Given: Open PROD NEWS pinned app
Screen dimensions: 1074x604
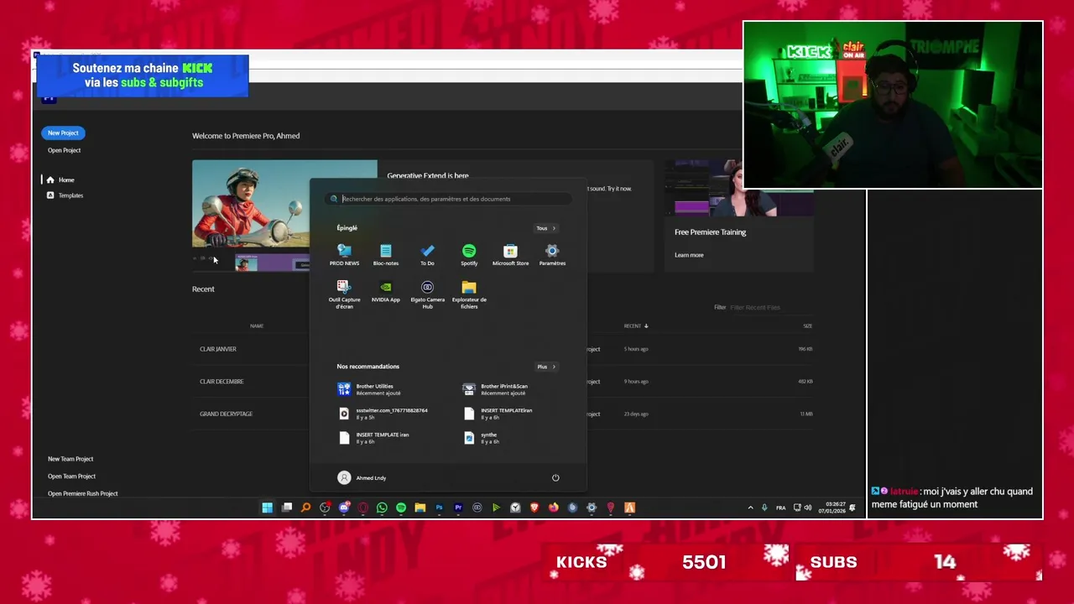Looking at the screenshot, I should (344, 254).
